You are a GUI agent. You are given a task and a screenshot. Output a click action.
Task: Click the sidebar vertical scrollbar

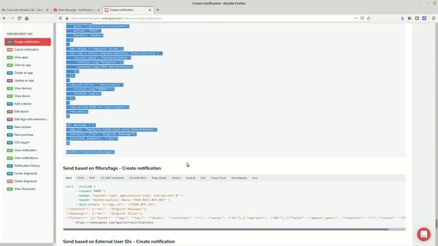click(x=55, y=133)
